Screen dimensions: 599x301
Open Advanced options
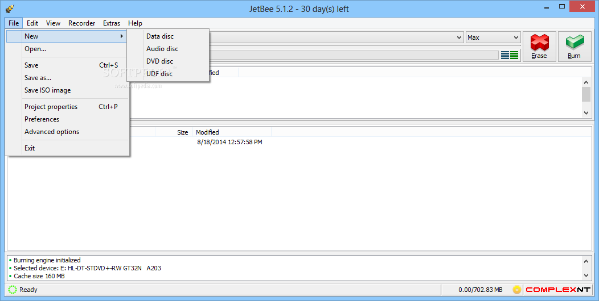[67, 132]
